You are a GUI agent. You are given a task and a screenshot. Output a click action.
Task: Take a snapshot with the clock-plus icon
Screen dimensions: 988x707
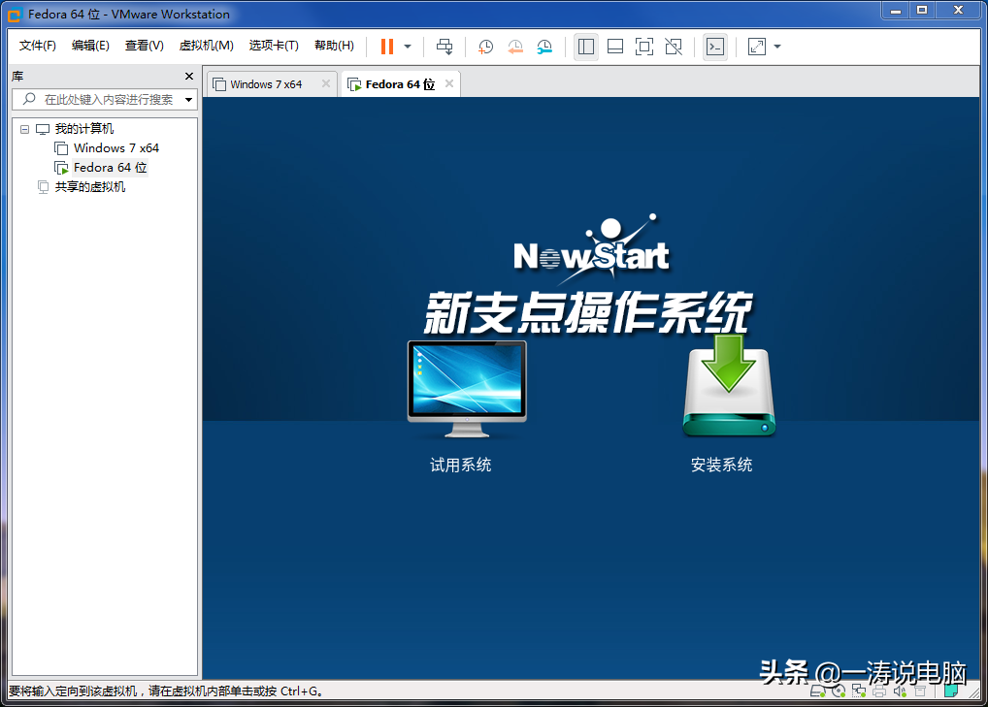[x=485, y=47]
